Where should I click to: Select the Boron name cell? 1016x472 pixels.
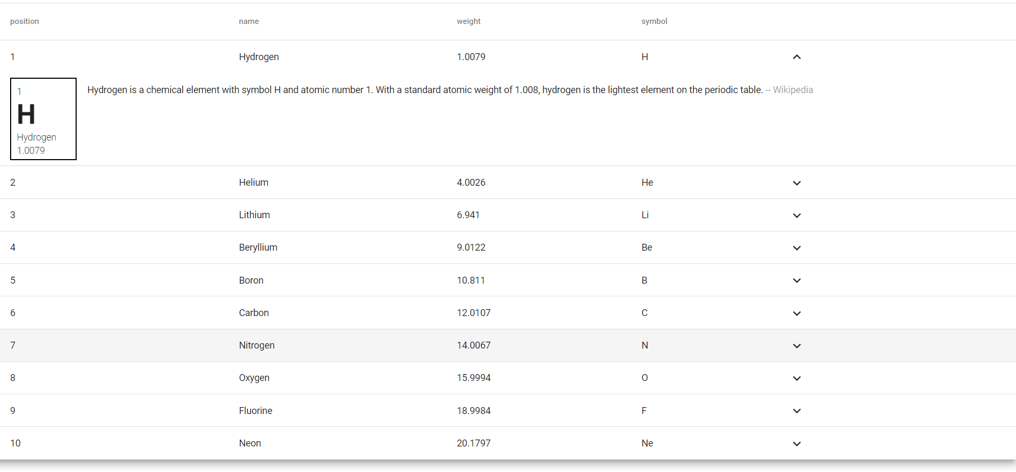click(251, 280)
